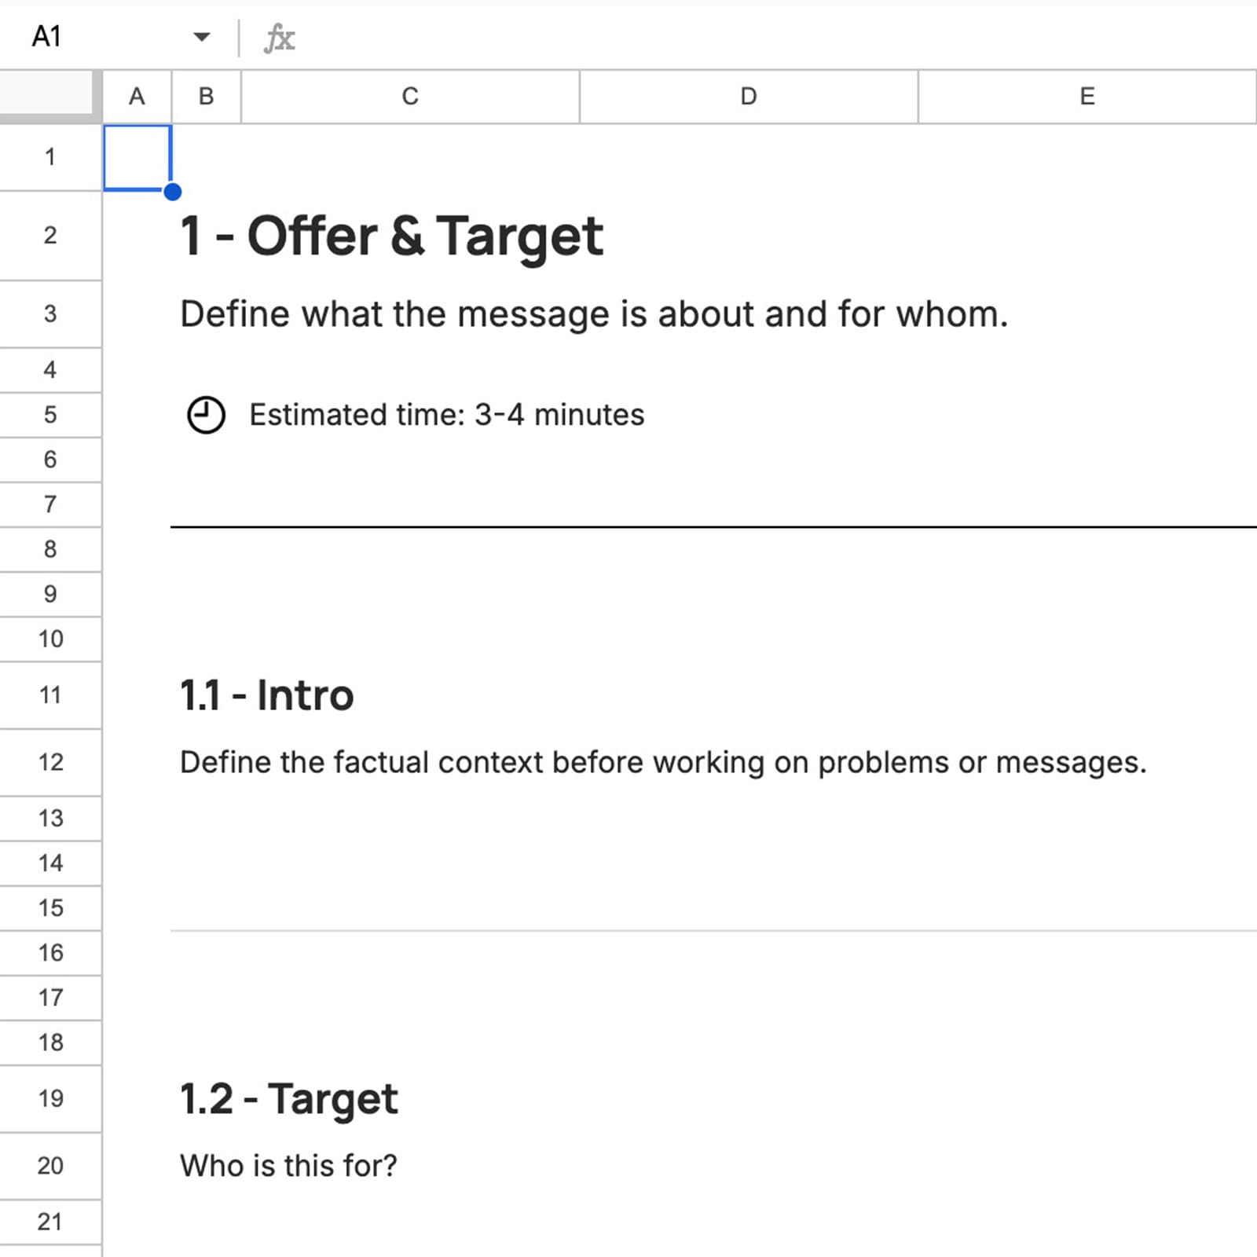Click the fx formula bar icon
Image resolution: width=1257 pixels, height=1257 pixels.
(x=280, y=37)
